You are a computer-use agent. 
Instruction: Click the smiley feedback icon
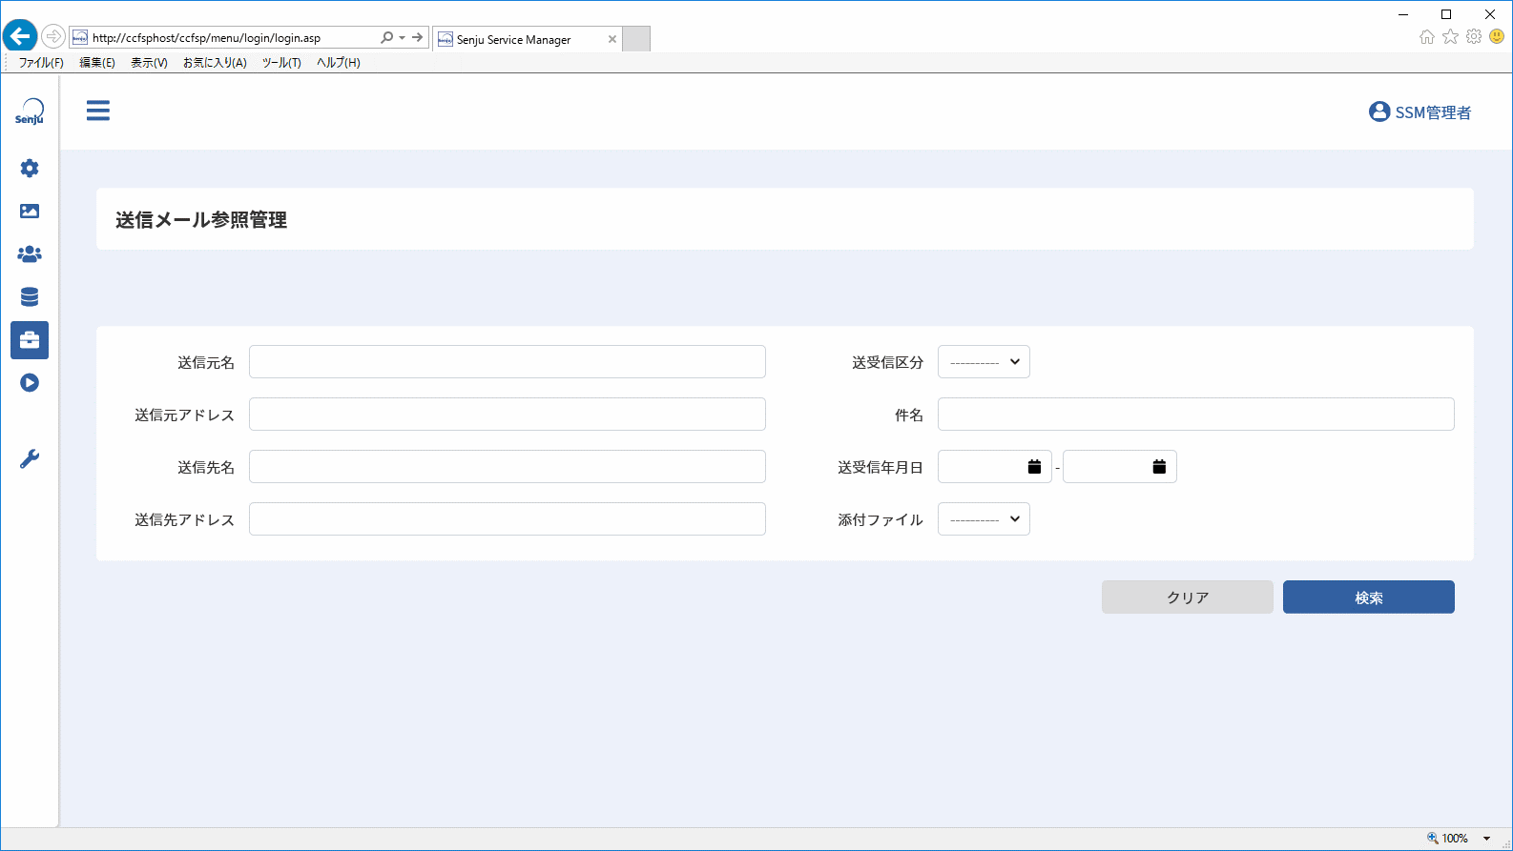(1497, 37)
